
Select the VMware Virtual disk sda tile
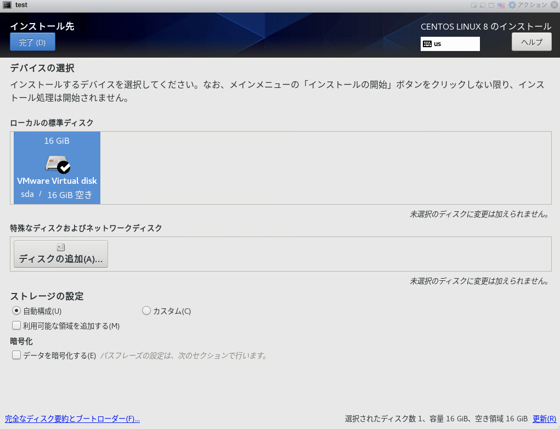click(x=57, y=168)
